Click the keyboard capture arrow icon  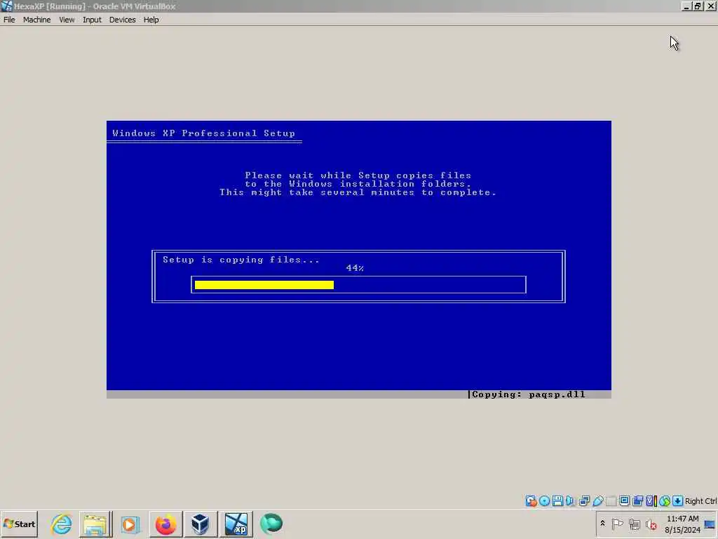point(678,501)
